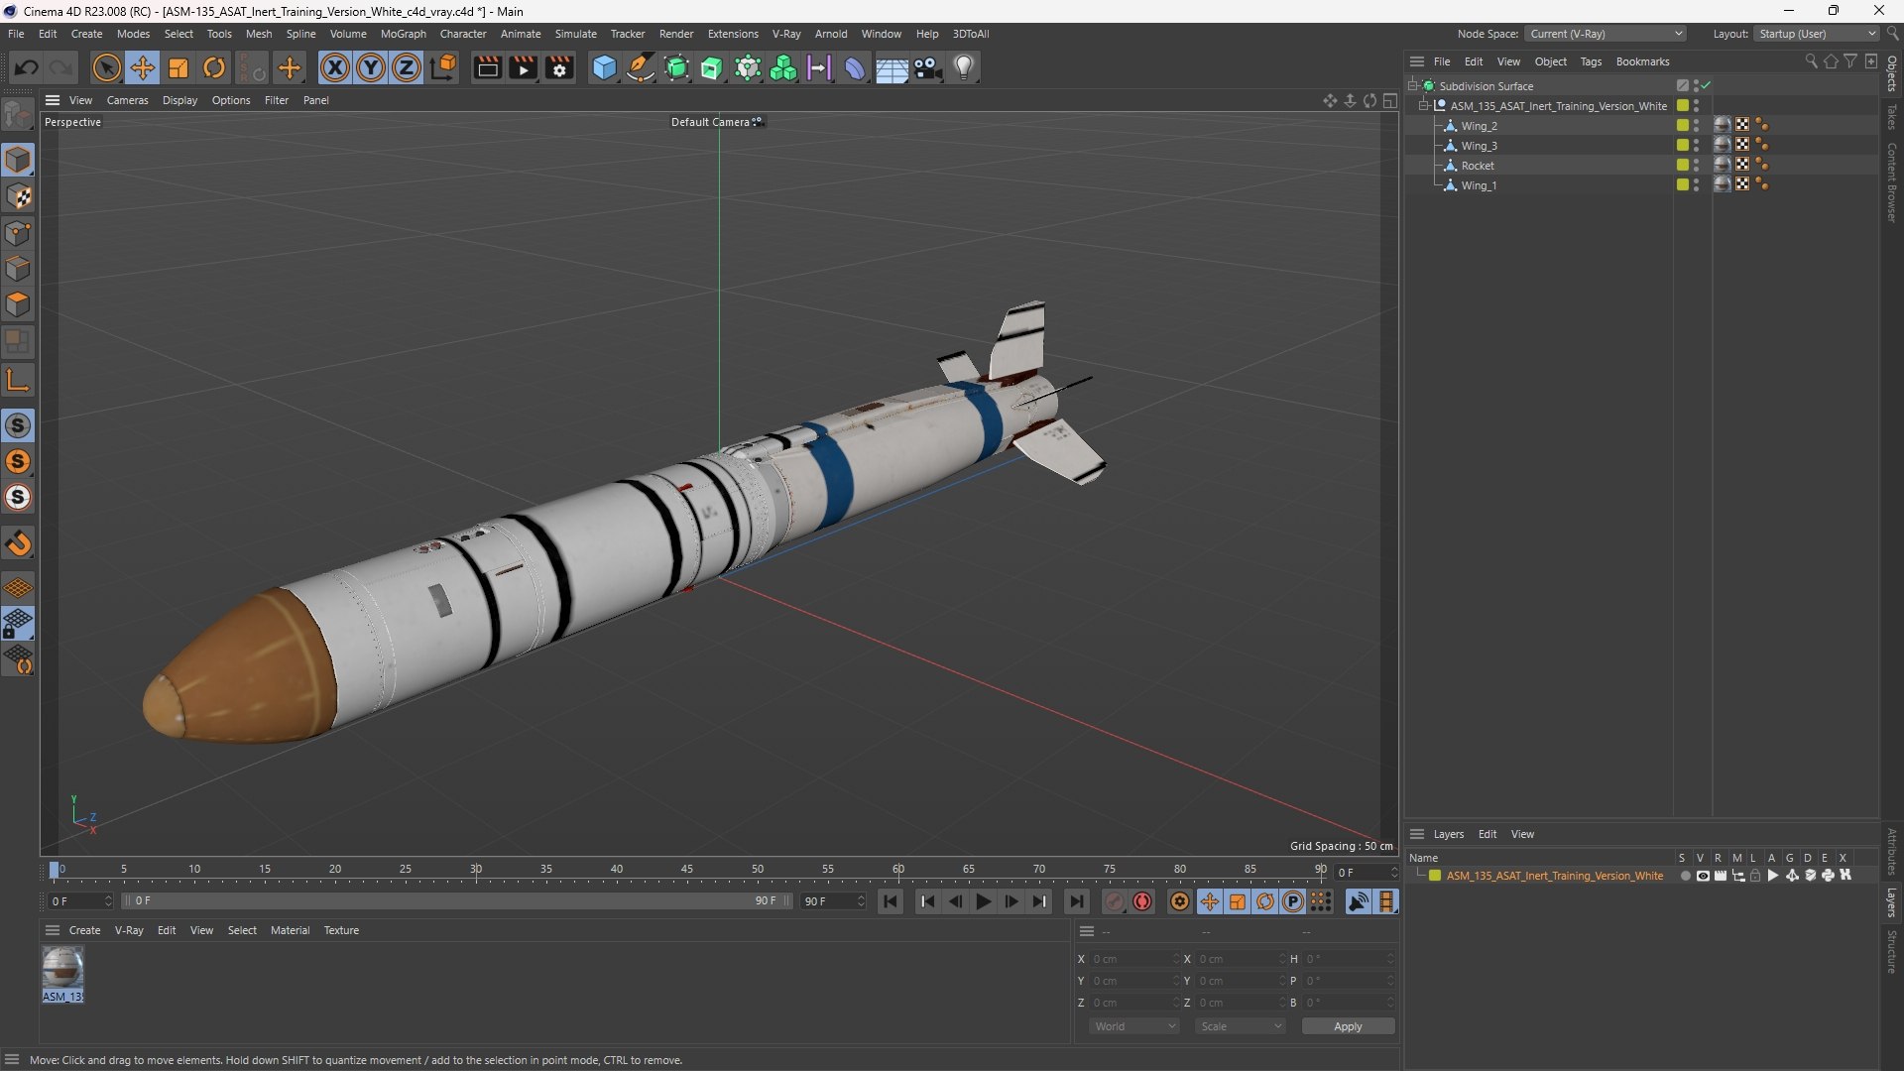The height and width of the screenshot is (1071, 1904).
Task: Toggle Y axis lock
Action: (371, 67)
